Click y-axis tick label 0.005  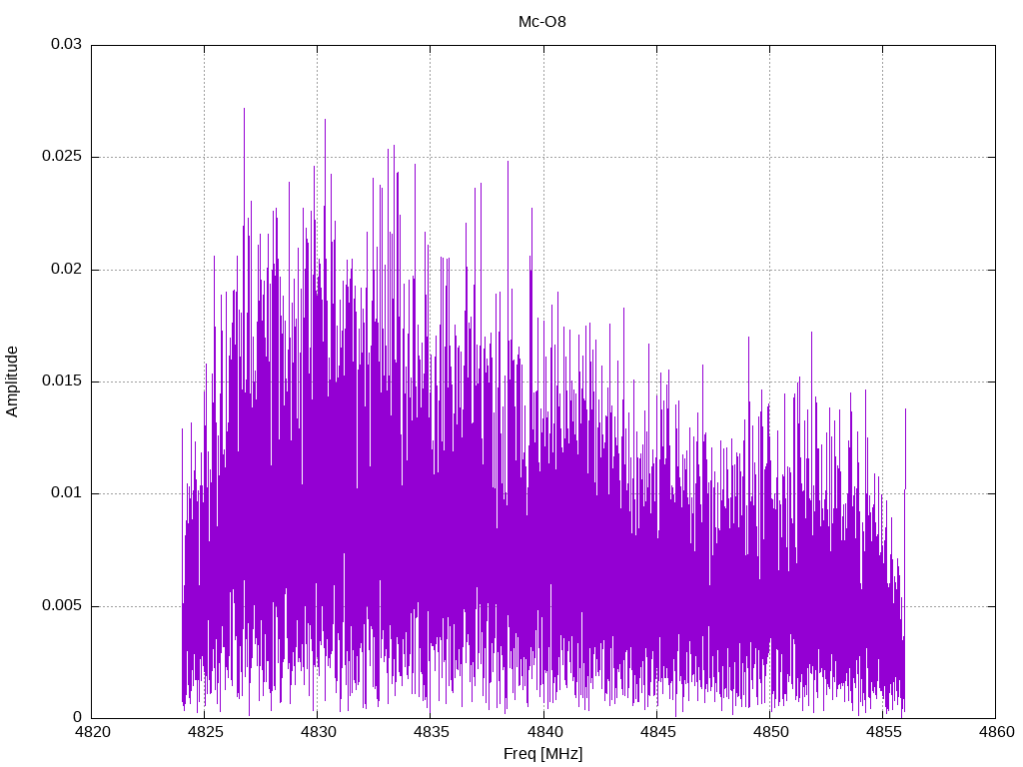pos(62,606)
